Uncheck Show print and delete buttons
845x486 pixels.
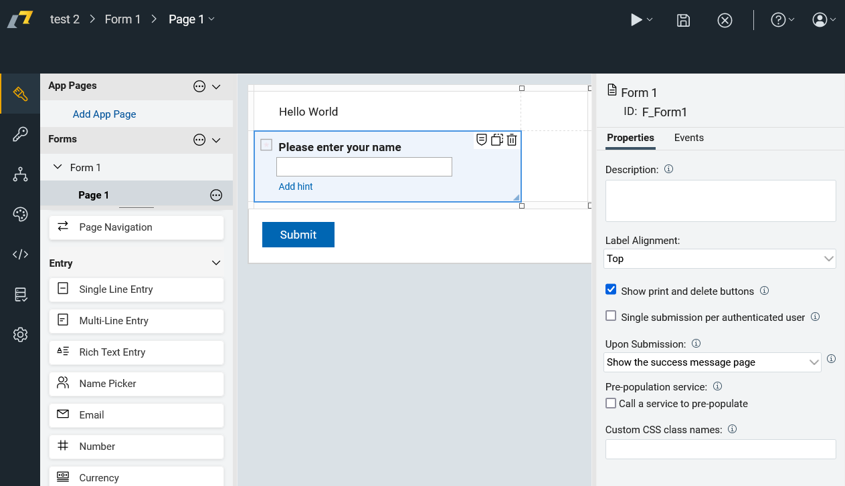coord(611,290)
